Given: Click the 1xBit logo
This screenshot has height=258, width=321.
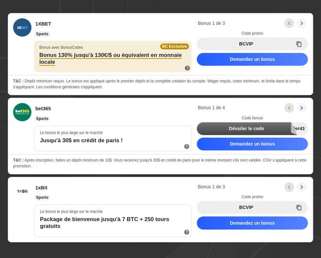Looking at the screenshot, I should click(22, 191).
